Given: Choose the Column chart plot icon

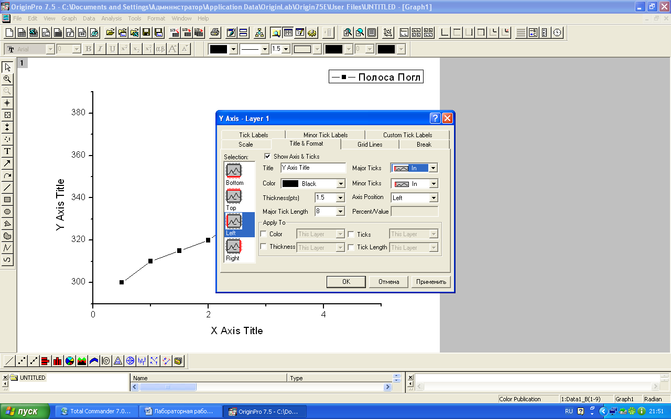Looking at the screenshot, I should tap(58, 361).
